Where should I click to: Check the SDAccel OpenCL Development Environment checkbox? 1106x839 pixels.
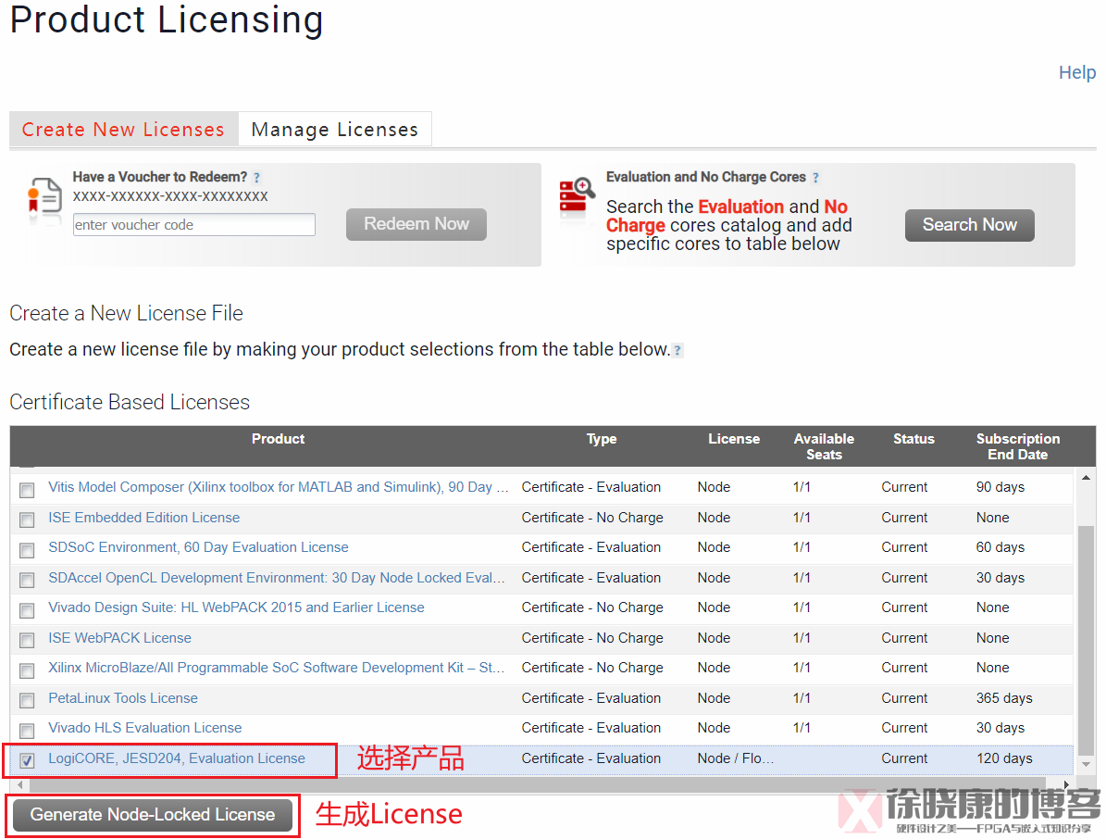click(x=27, y=580)
